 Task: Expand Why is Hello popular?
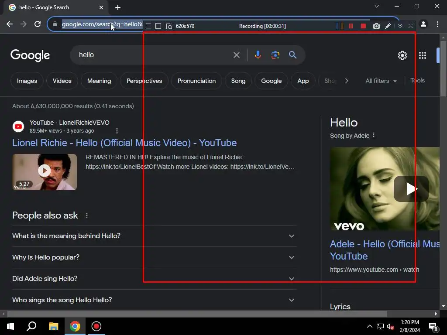(154, 257)
